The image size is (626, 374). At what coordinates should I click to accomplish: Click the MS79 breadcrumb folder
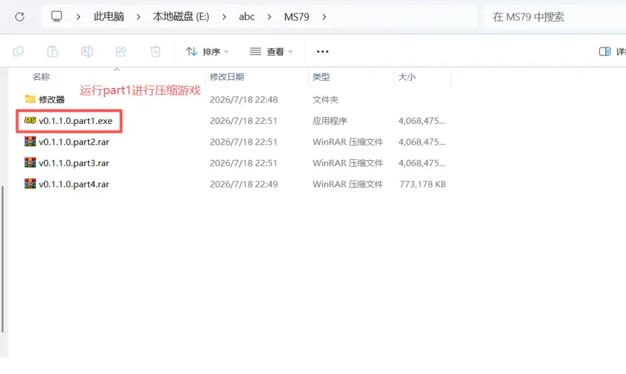296,16
